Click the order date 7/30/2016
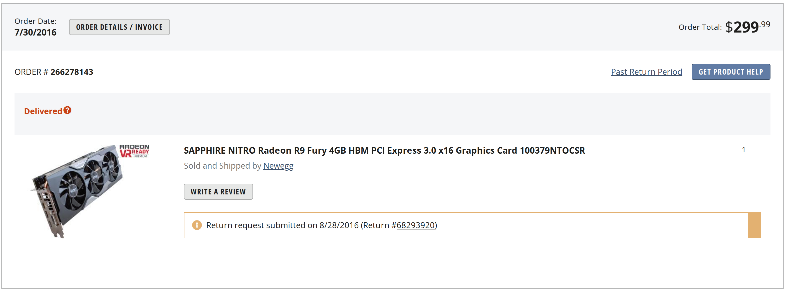Screen dimensions: 786x293 tap(35, 32)
